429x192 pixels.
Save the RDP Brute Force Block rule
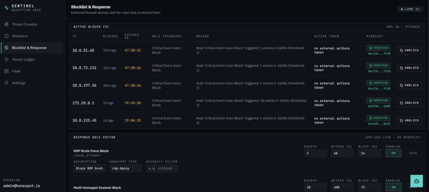pyautogui.click(x=413, y=153)
